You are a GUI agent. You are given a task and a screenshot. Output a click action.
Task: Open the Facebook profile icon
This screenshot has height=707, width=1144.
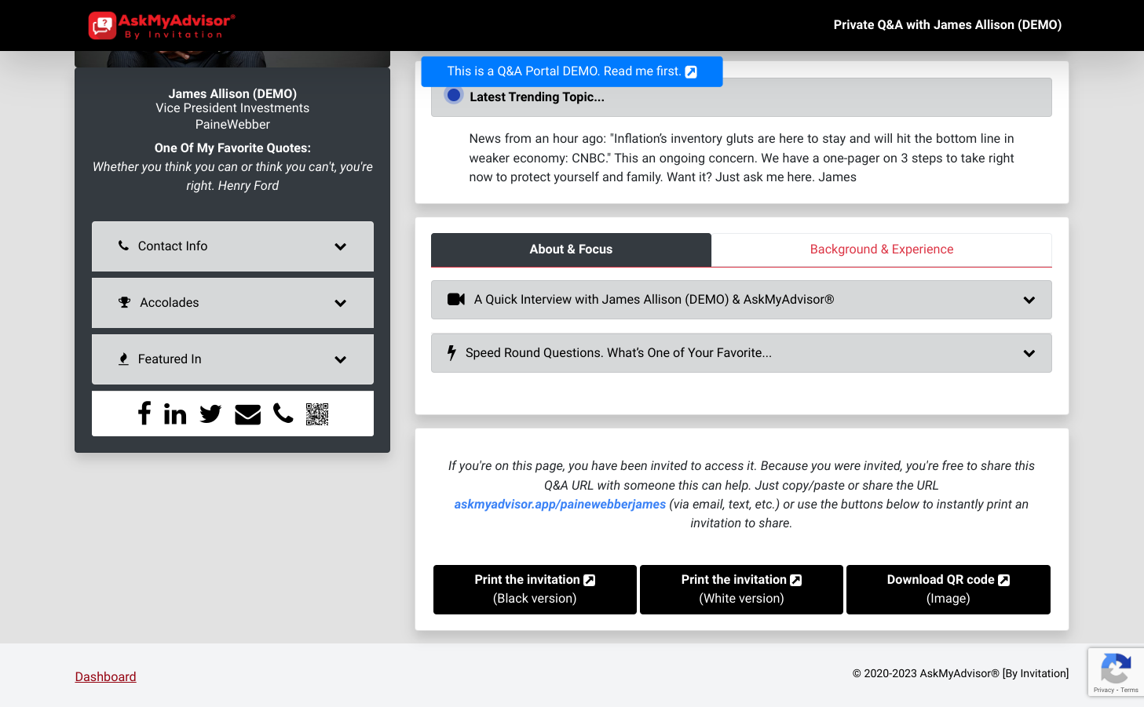point(144,413)
